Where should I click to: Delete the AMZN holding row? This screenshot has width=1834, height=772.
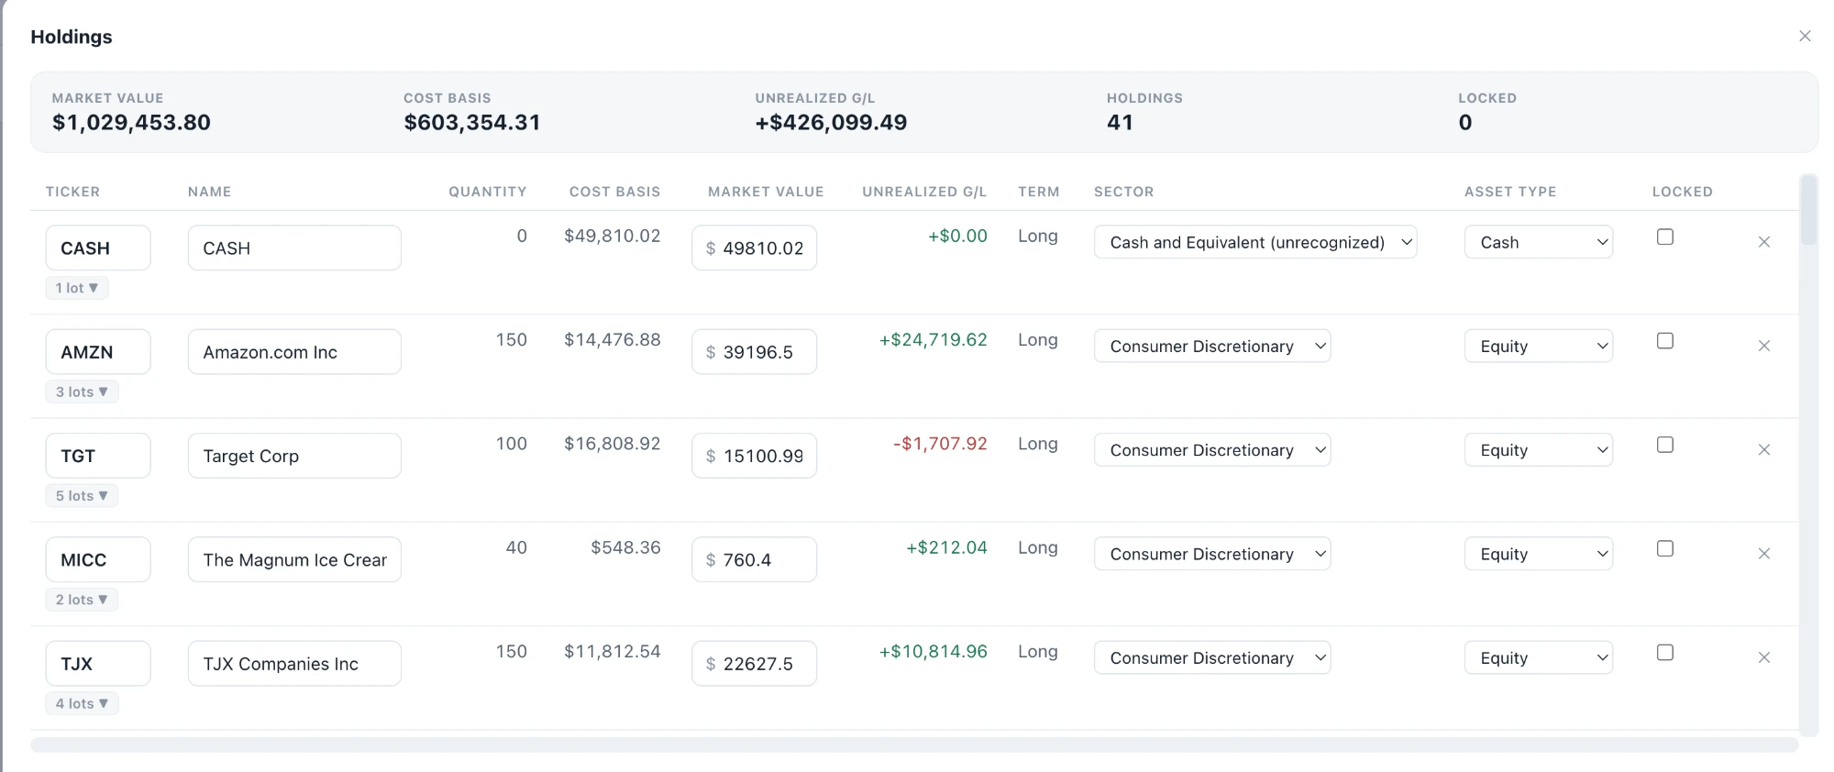(x=1763, y=346)
